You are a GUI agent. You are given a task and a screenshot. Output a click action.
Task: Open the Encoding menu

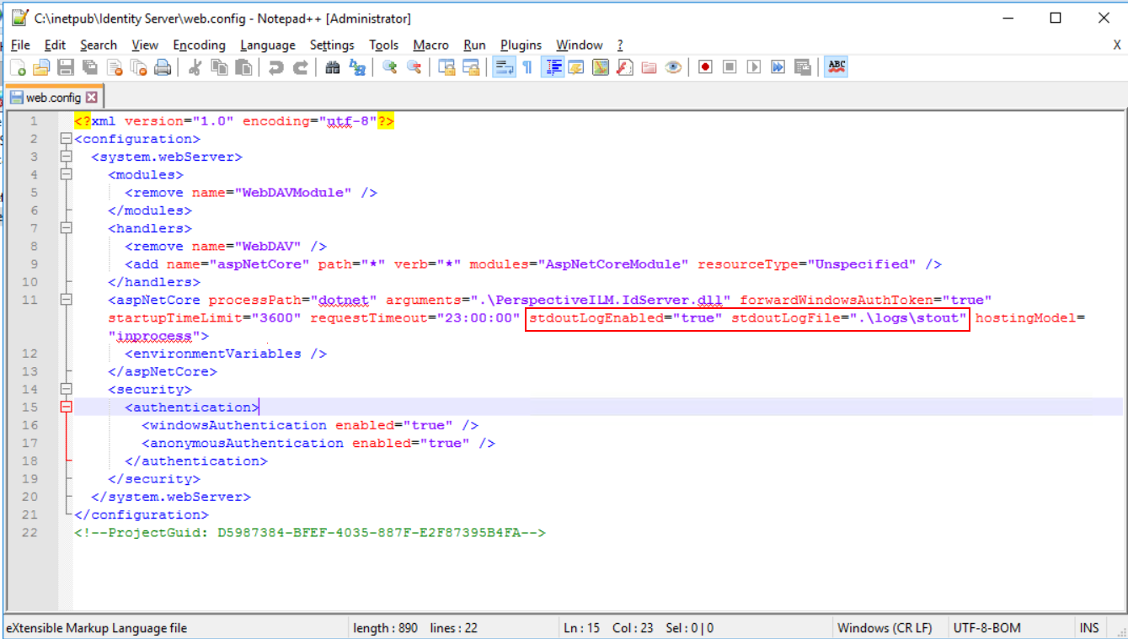tap(199, 45)
